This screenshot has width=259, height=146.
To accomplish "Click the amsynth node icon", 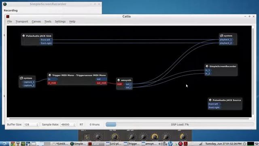I will coord(119,80).
